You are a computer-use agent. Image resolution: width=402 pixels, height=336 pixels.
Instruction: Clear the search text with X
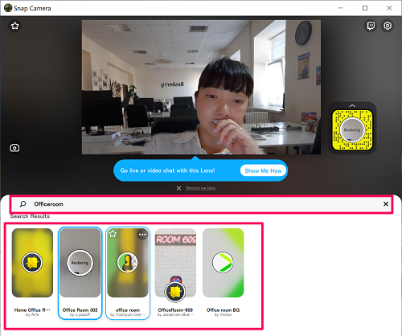[386, 204]
